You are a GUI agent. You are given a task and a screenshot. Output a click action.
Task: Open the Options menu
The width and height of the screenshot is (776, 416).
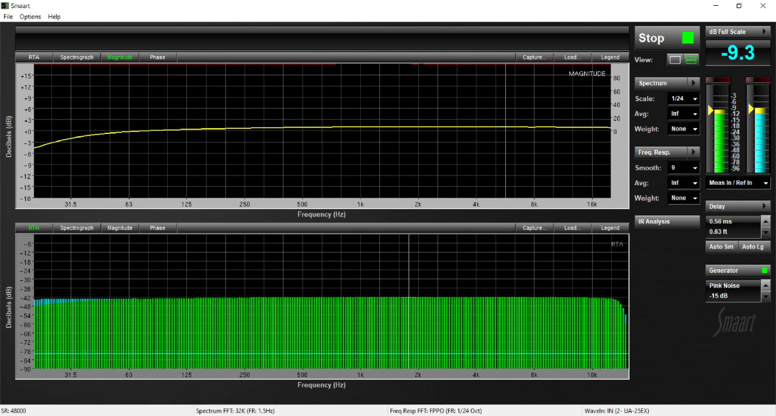tap(30, 17)
